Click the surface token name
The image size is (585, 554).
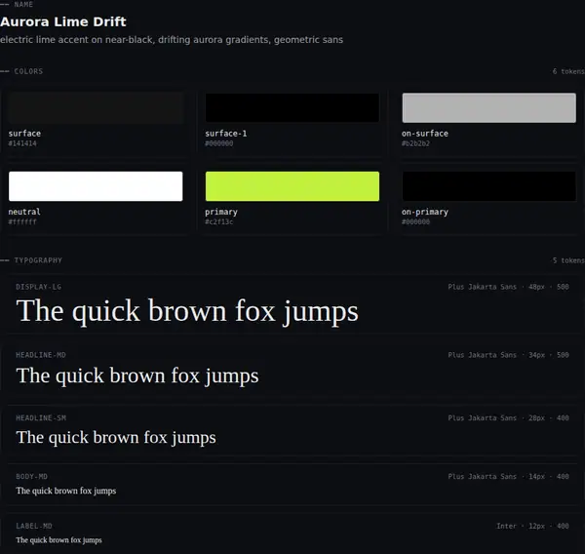24,134
